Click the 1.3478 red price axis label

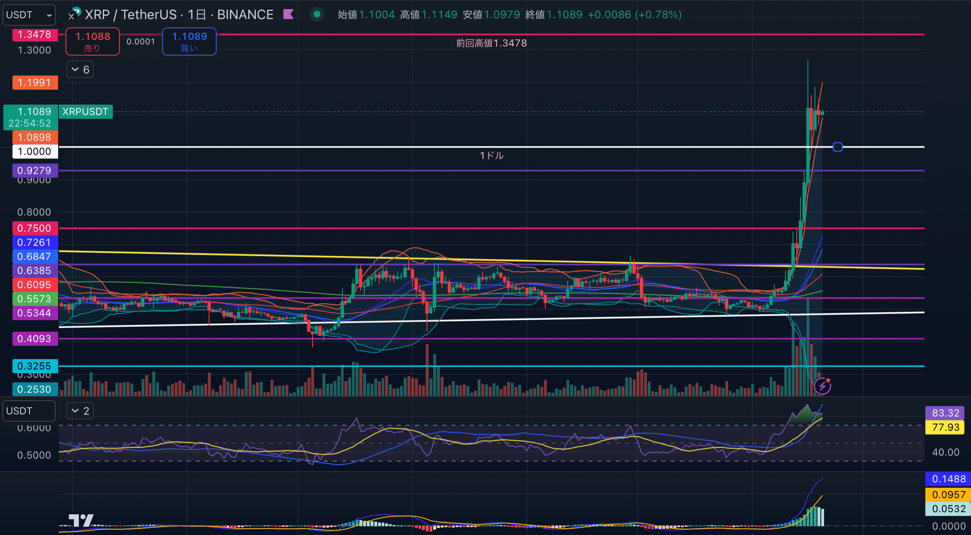click(x=35, y=34)
